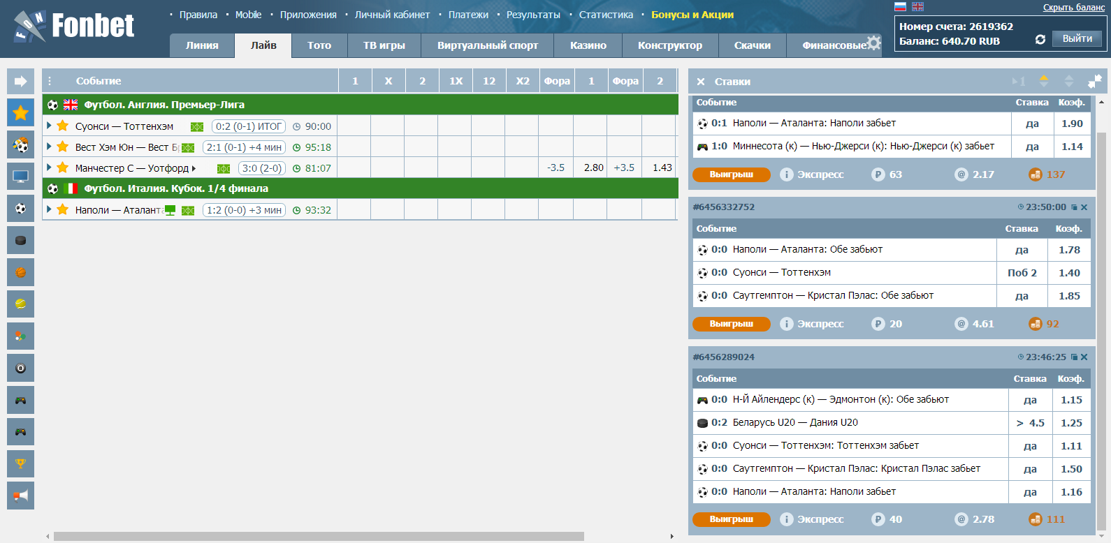Open the small arrow after Манчестер С — Уотфорд name
Viewport: 1111px width, 543px height.
point(194,168)
